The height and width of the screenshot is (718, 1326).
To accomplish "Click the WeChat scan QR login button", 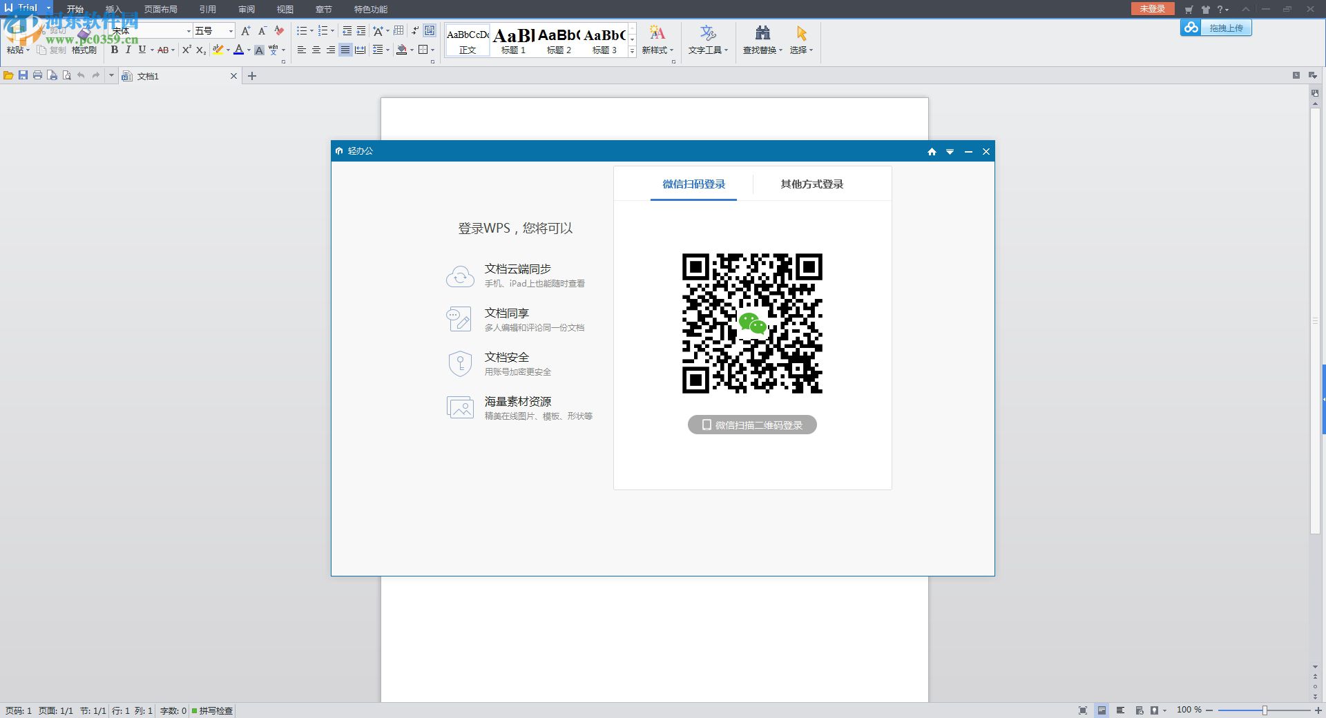I will pyautogui.click(x=752, y=425).
